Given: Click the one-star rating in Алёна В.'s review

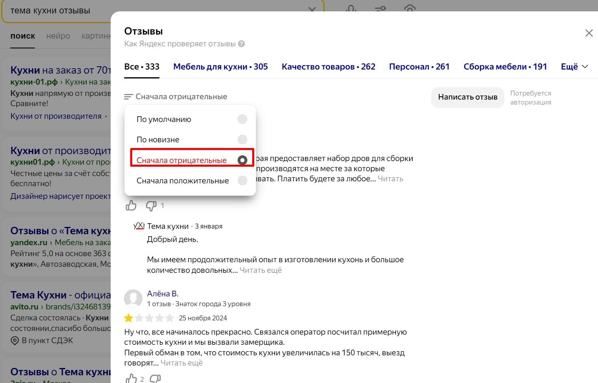Looking at the screenshot, I should [x=129, y=318].
